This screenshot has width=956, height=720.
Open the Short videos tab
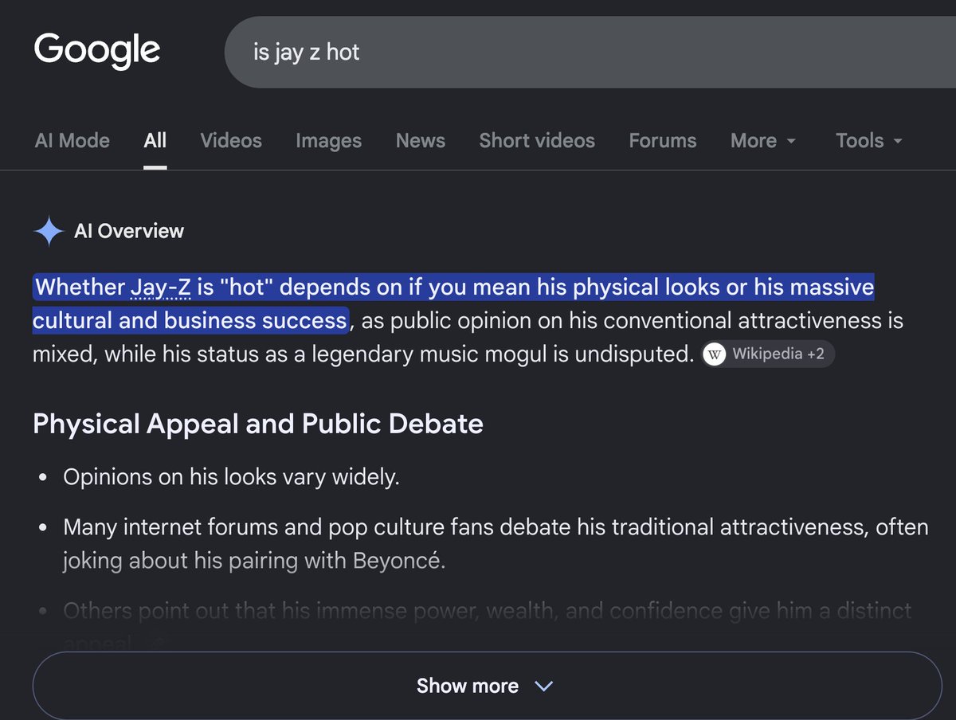(x=537, y=141)
